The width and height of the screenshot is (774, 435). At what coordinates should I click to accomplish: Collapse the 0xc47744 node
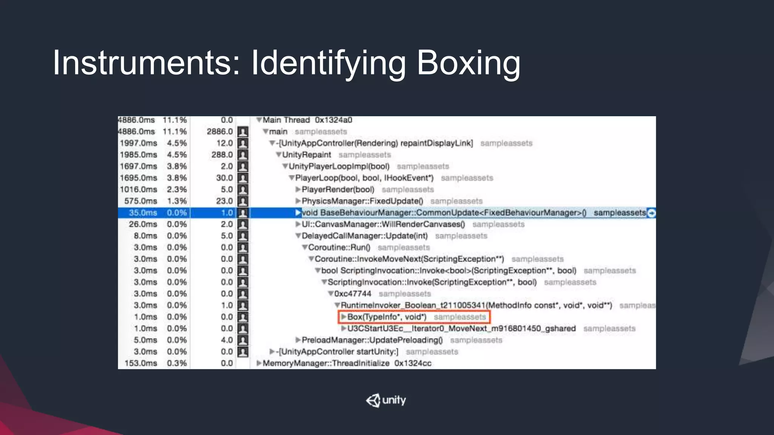[x=331, y=294]
